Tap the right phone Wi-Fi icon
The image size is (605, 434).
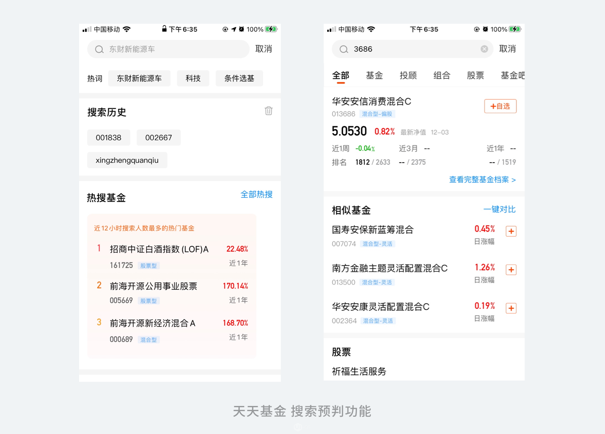[x=371, y=29]
